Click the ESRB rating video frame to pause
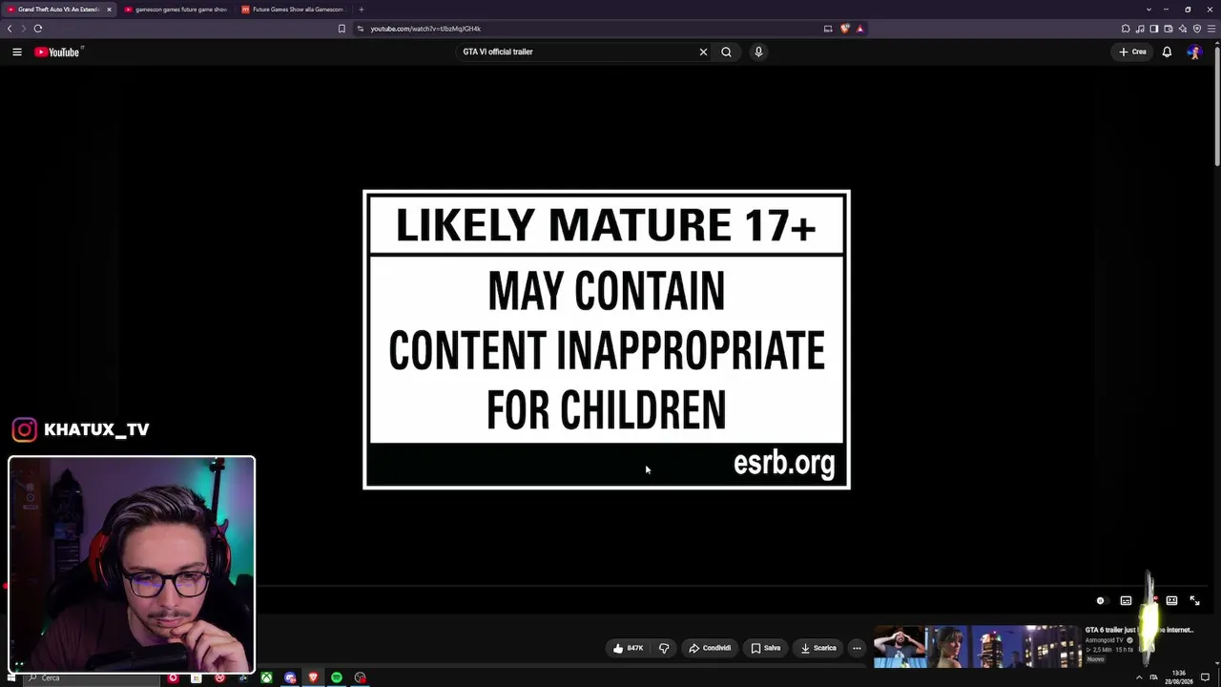The height and width of the screenshot is (687, 1221). tap(607, 340)
